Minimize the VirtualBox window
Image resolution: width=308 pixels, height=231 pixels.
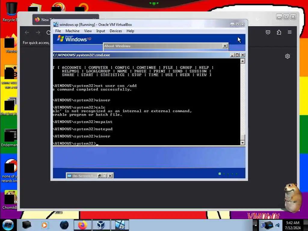[x=232, y=25]
